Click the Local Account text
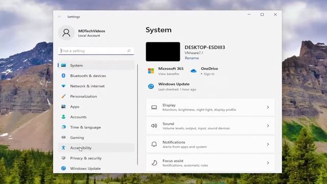 click(x=89, y=36)
